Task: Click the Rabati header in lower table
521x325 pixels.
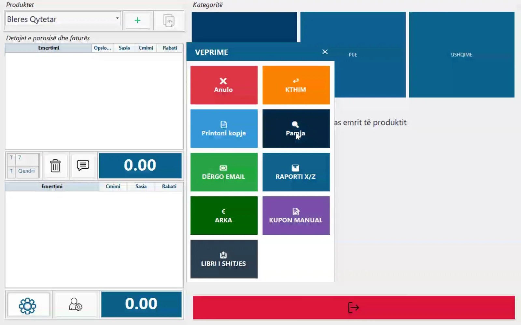Action: [x=169, y=186]
